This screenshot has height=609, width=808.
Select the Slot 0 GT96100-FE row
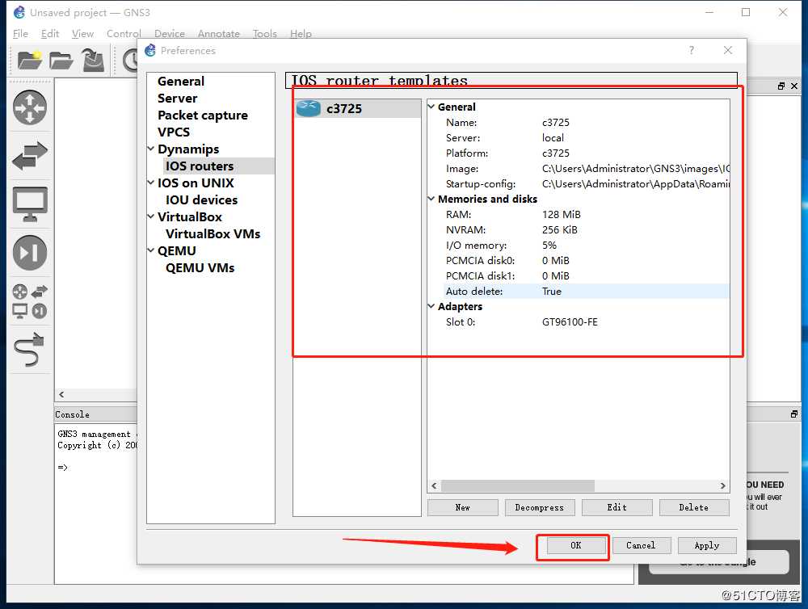point(587,322)
